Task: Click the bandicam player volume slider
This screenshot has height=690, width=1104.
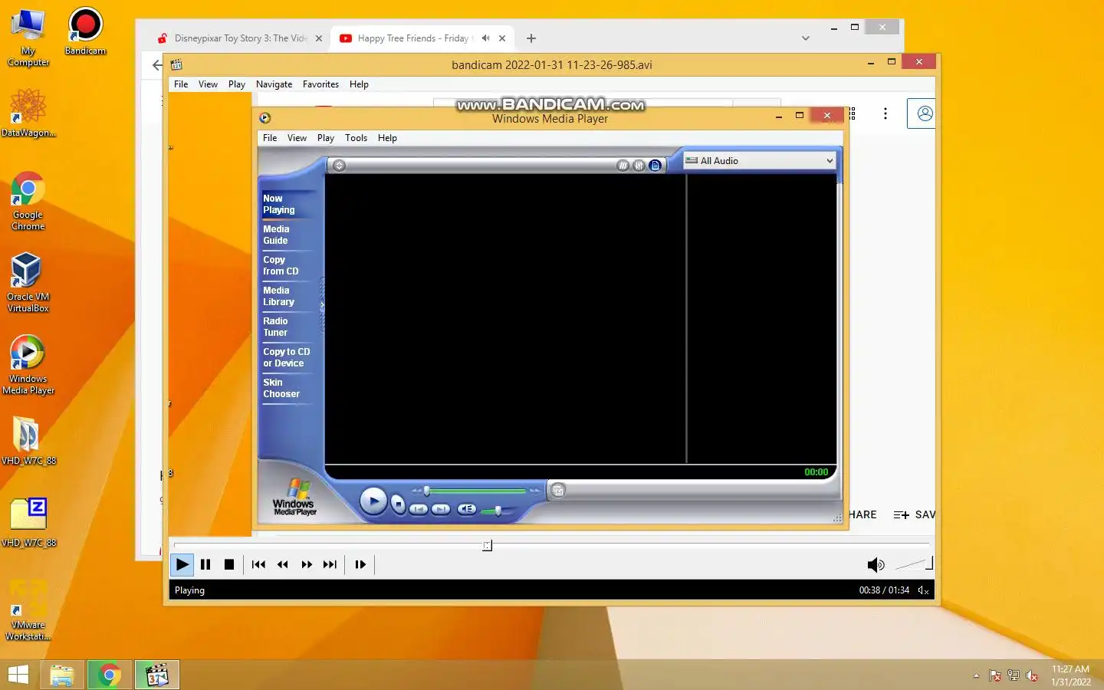Action: point(915,564)
